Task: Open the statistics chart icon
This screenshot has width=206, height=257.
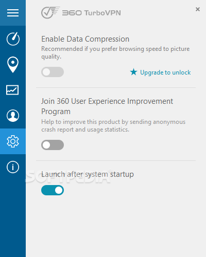Action: [x=12, y=90]
